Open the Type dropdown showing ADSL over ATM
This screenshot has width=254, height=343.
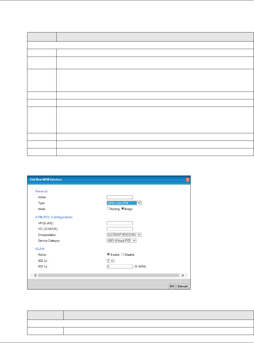[x=124, y=203]
